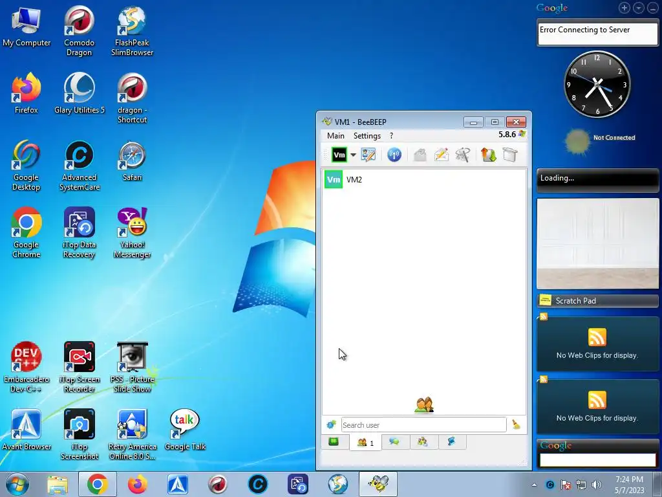Switch to the chat bubbles tab
Viewport: 662px width, 497px height.
(394, 442)
